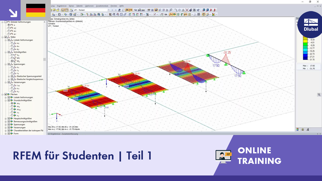The width and height of the screenshot is (322, 181).
Task: Click the highlighted surface results toolbar icon
Action: 174,14
